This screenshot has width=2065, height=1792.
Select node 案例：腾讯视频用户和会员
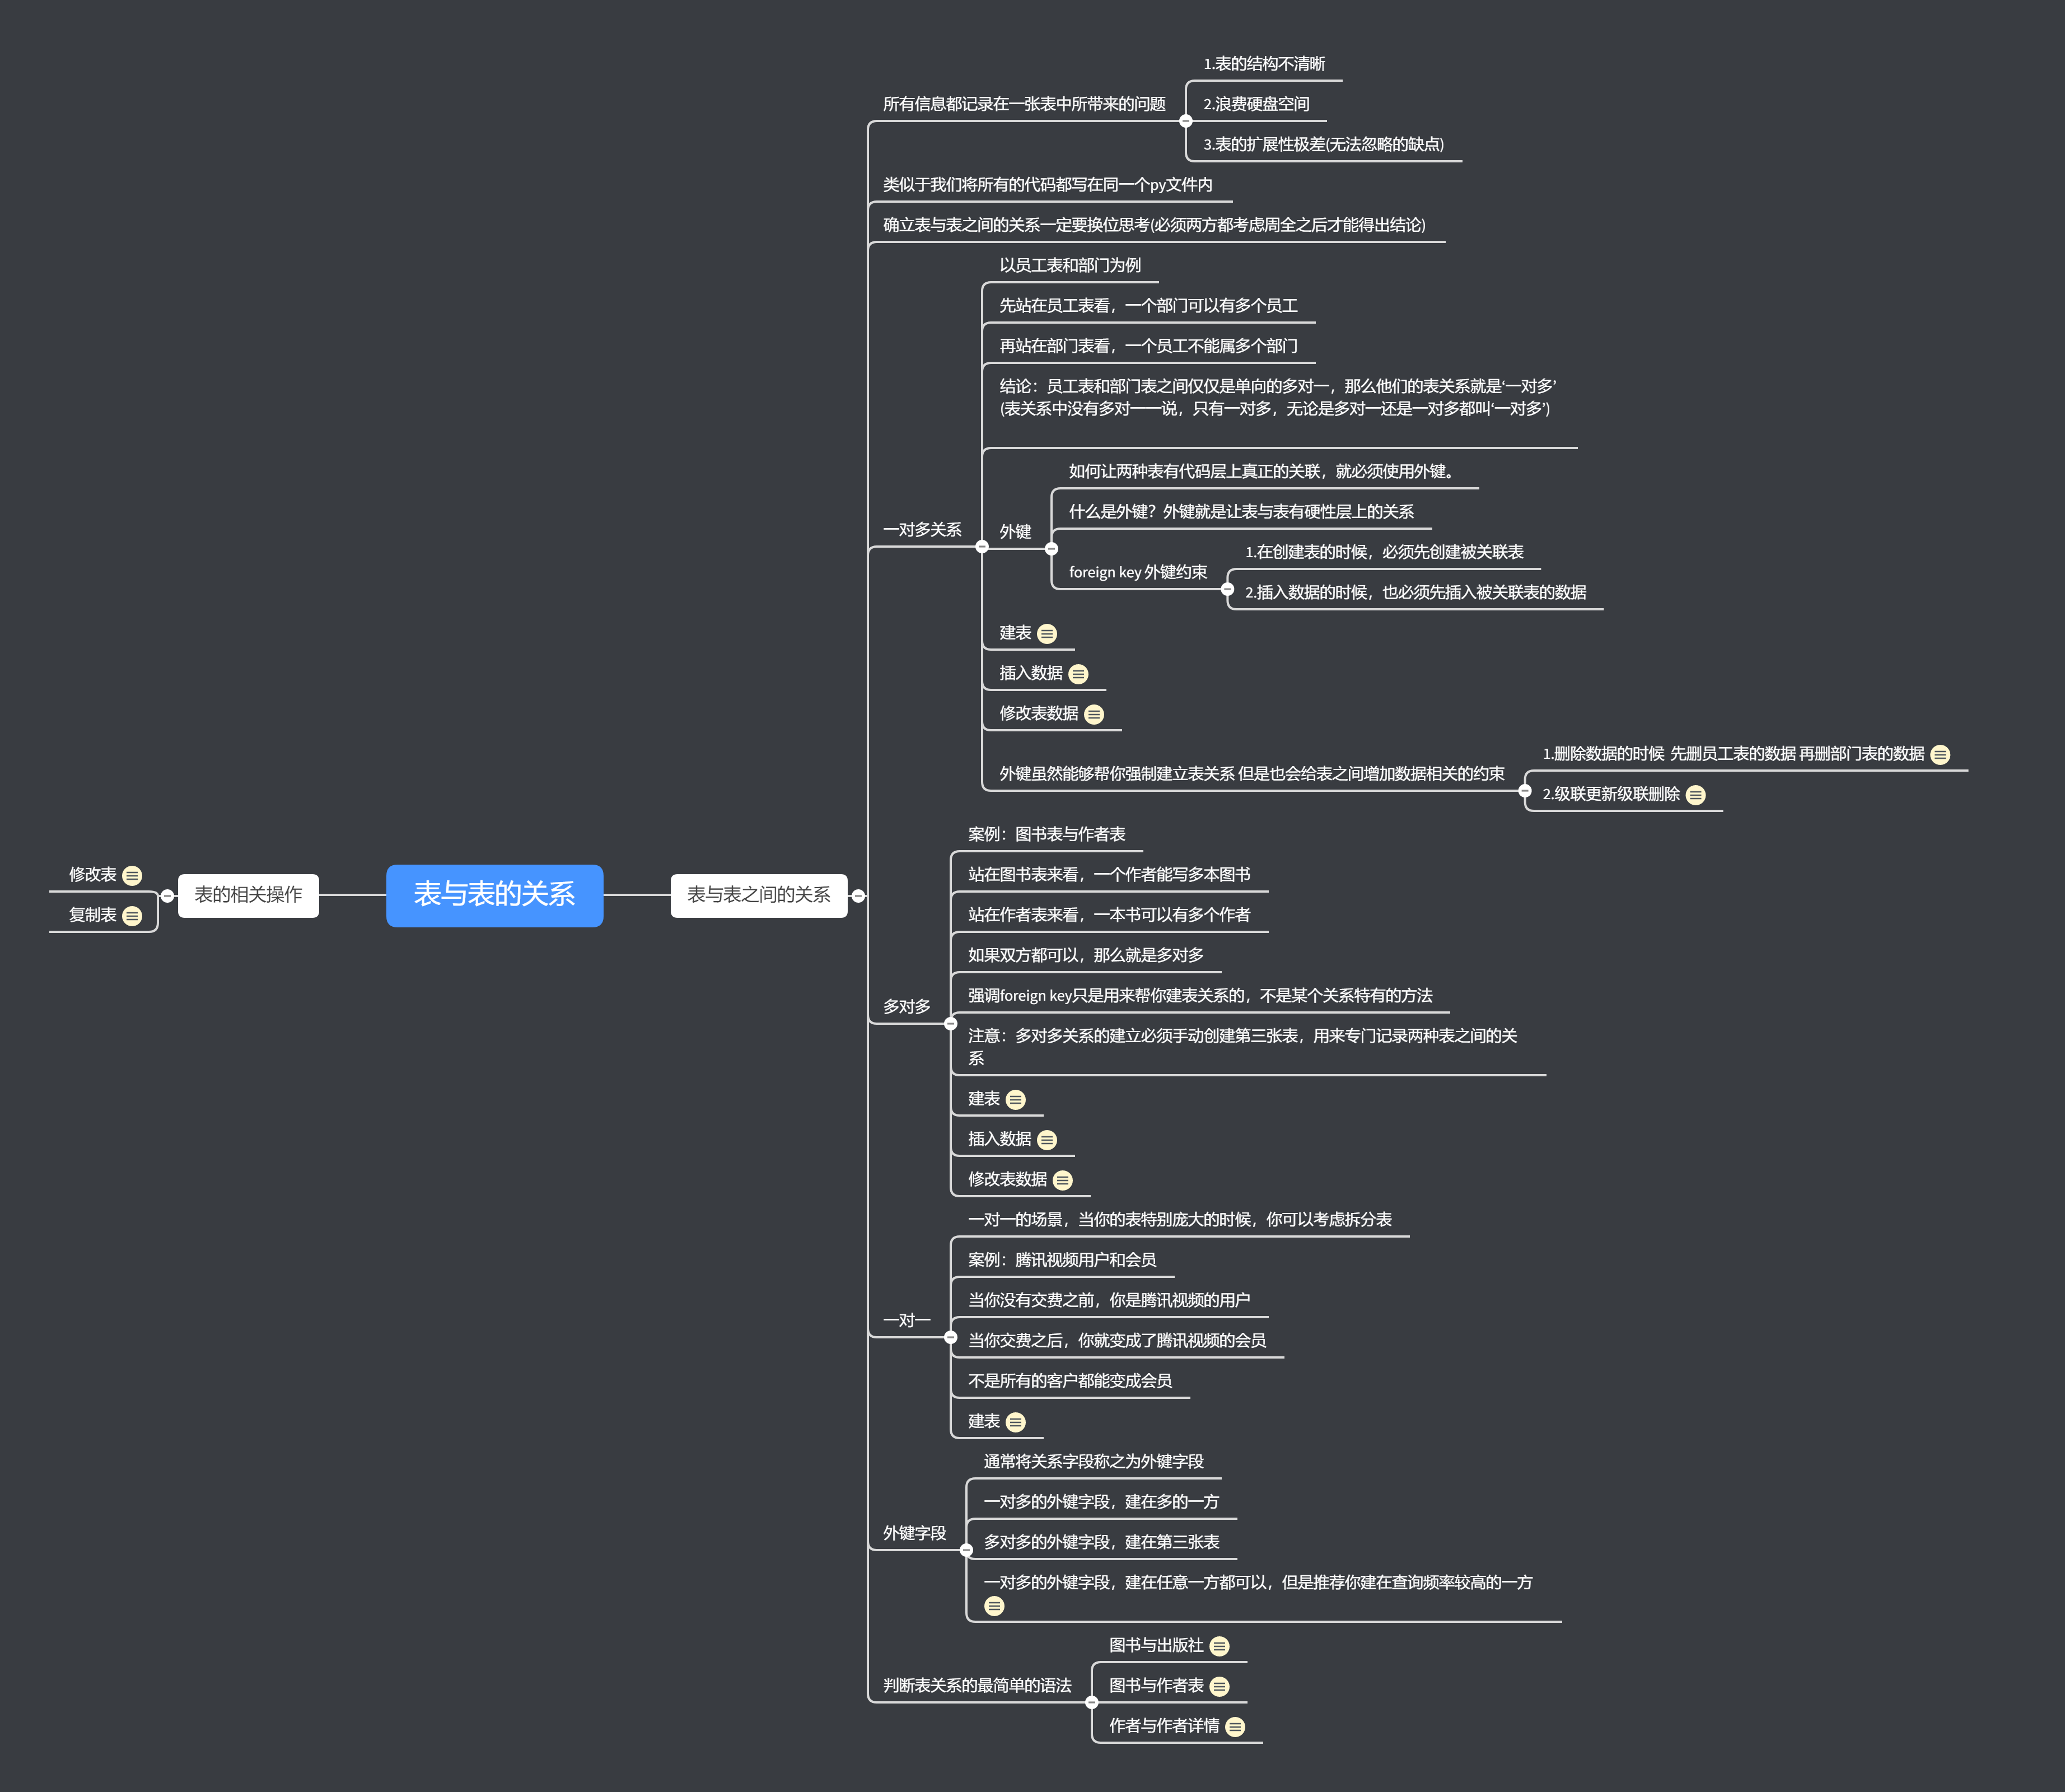coord(1062,1260)
